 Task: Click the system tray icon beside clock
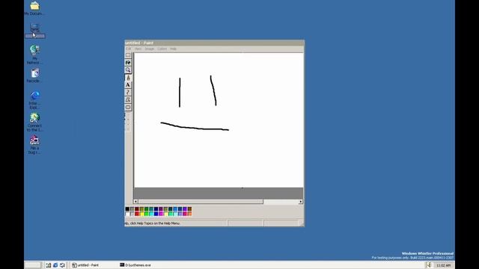point(429,265)
